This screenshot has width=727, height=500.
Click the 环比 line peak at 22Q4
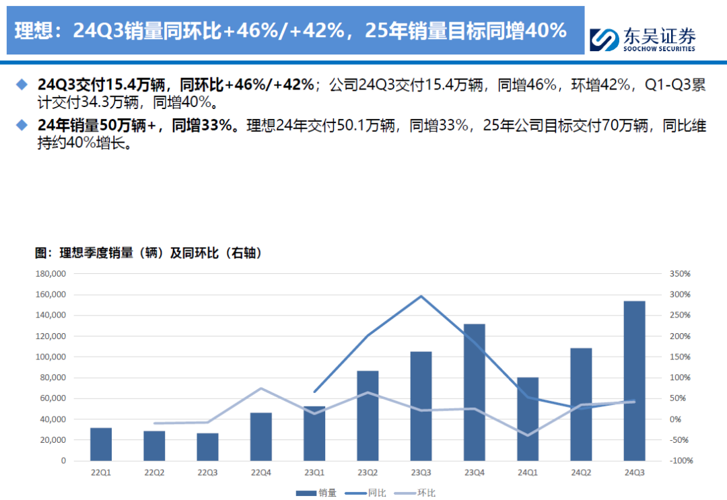[x=261, y=388]
